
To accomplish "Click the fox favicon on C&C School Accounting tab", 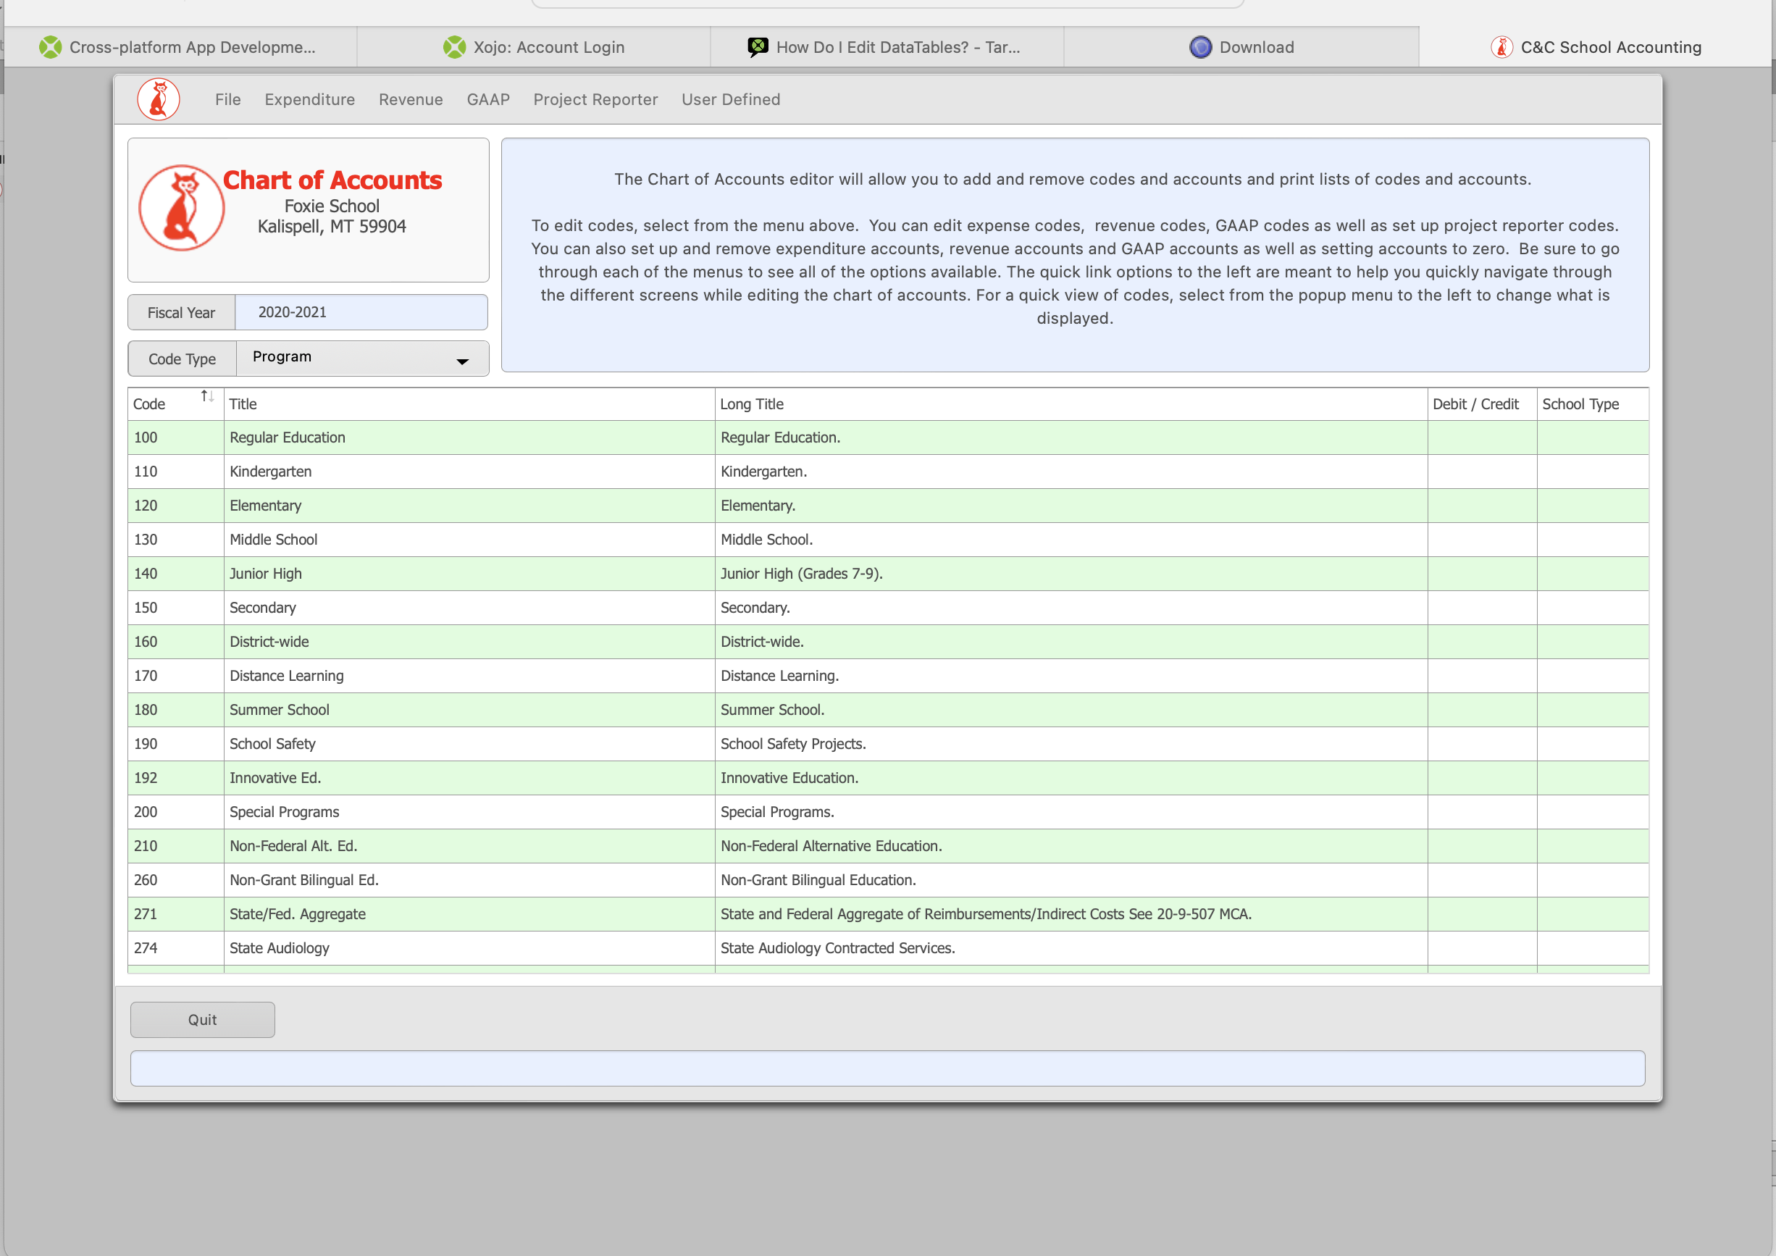I will (1502, 47).
